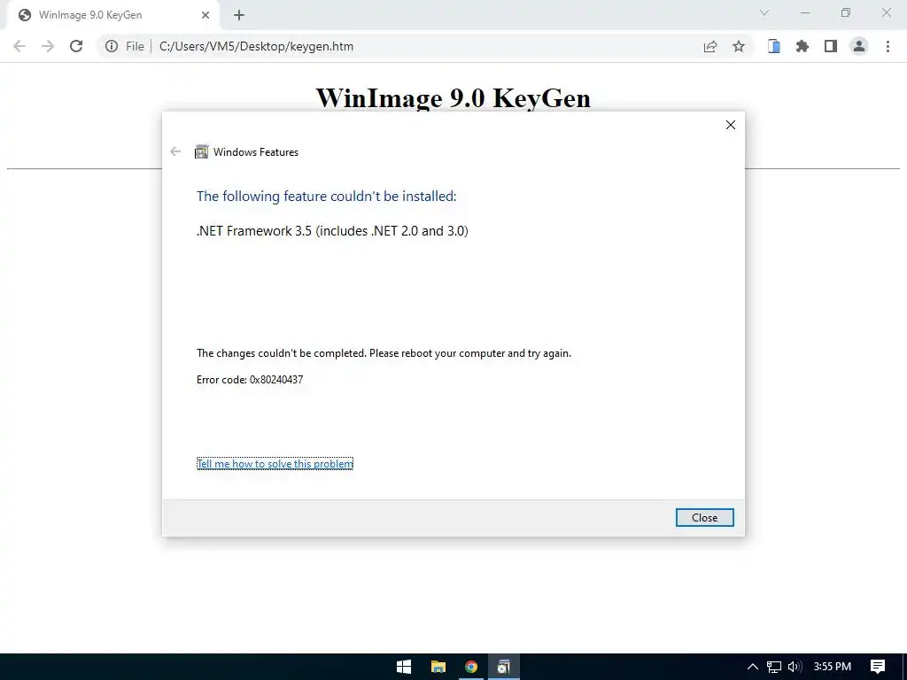Close the WinImage 9.0 KeyGen tab
The image size is (907, 680).
point(205,15)
